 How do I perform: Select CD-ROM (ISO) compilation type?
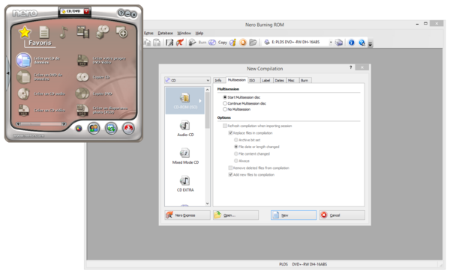click(x=185, y=101)
